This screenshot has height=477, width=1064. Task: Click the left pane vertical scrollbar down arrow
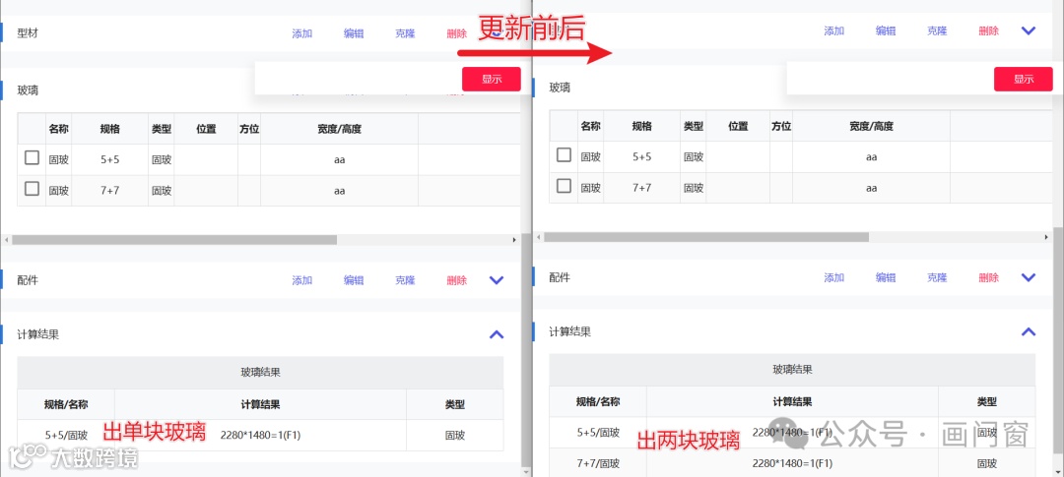pyautogui.click(x=526, y=470)
